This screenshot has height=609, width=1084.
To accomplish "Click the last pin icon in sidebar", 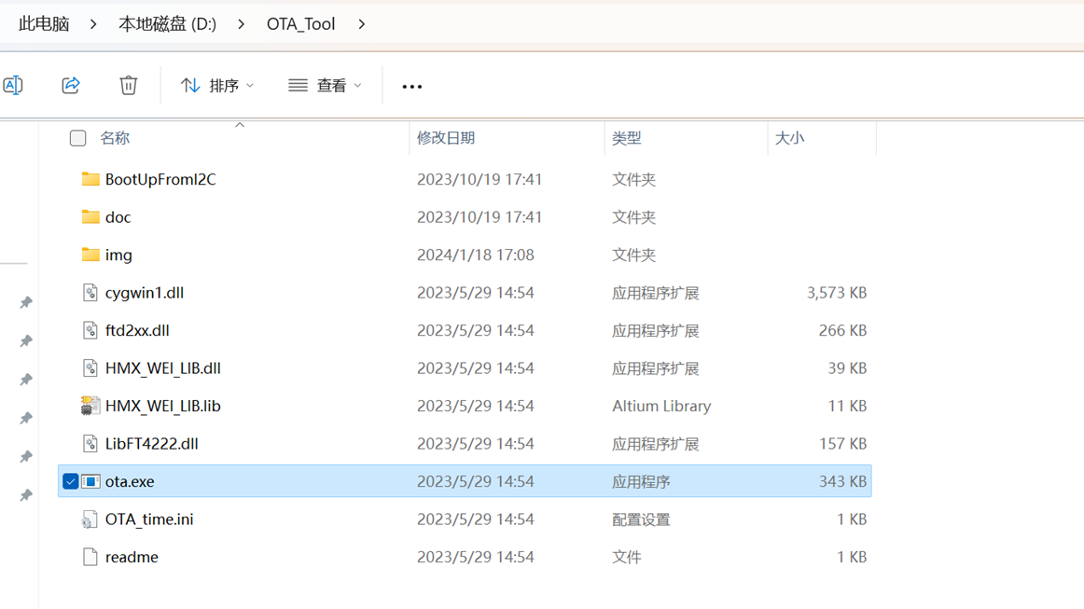I will pyautogui.click(x=26, y=495).
